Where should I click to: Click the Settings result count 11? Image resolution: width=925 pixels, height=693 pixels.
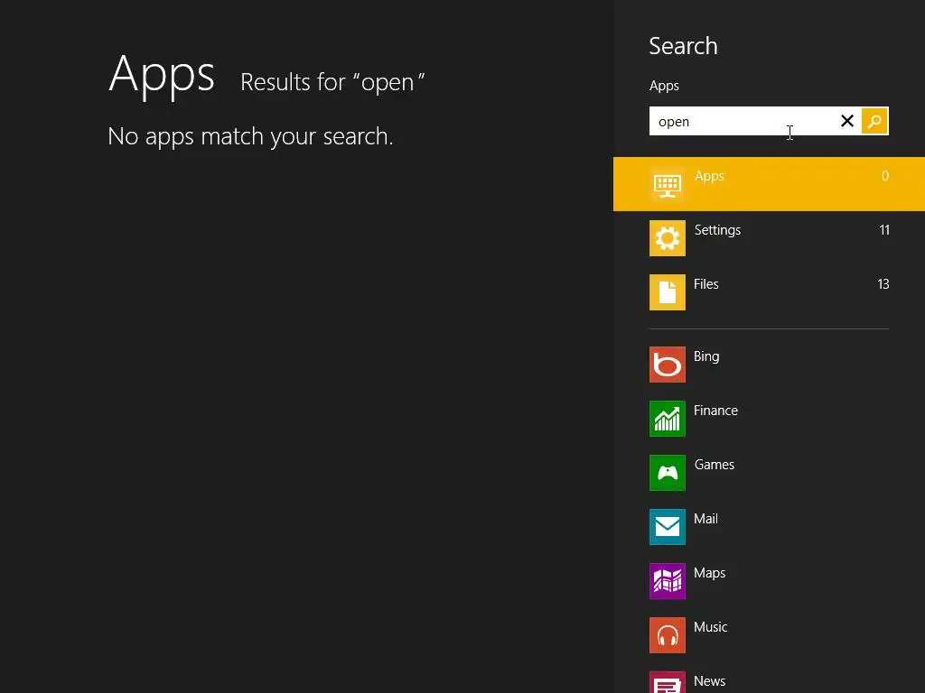pyautogui.click(x=884, y=230)
